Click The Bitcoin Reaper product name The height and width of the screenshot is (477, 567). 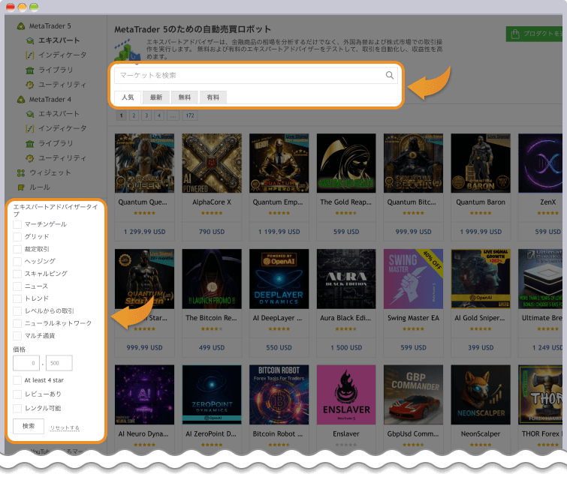click(211, 318)
